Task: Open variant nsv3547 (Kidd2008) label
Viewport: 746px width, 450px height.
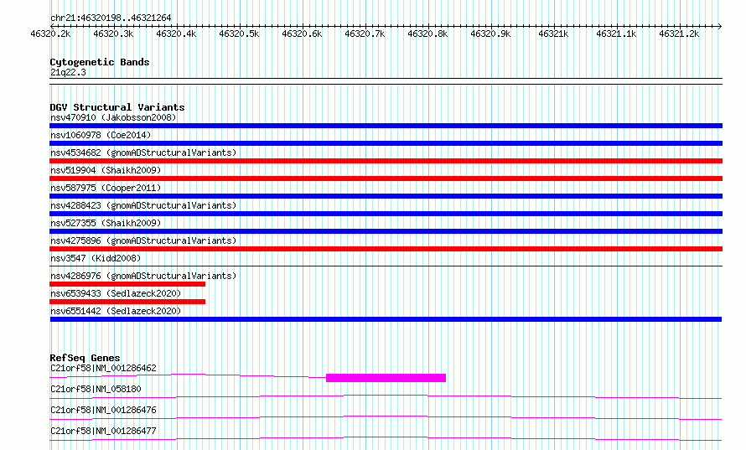Action: (96, 258)
